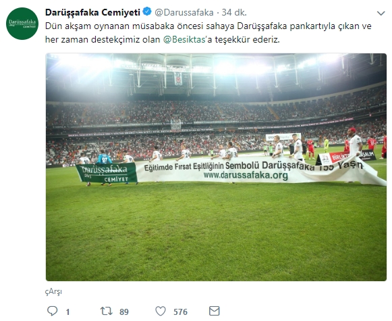Open the stadium photo in full view

pos(217,167)
